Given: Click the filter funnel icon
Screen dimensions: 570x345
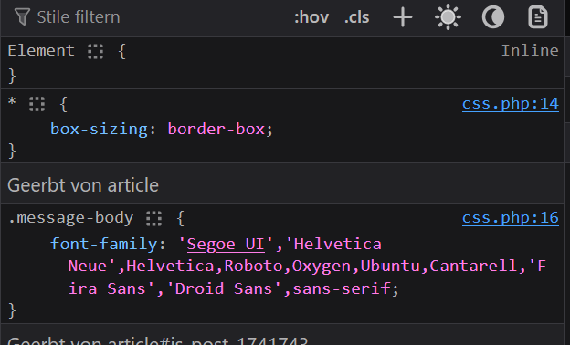Looking at the screenshot, I should click(22, 17).
